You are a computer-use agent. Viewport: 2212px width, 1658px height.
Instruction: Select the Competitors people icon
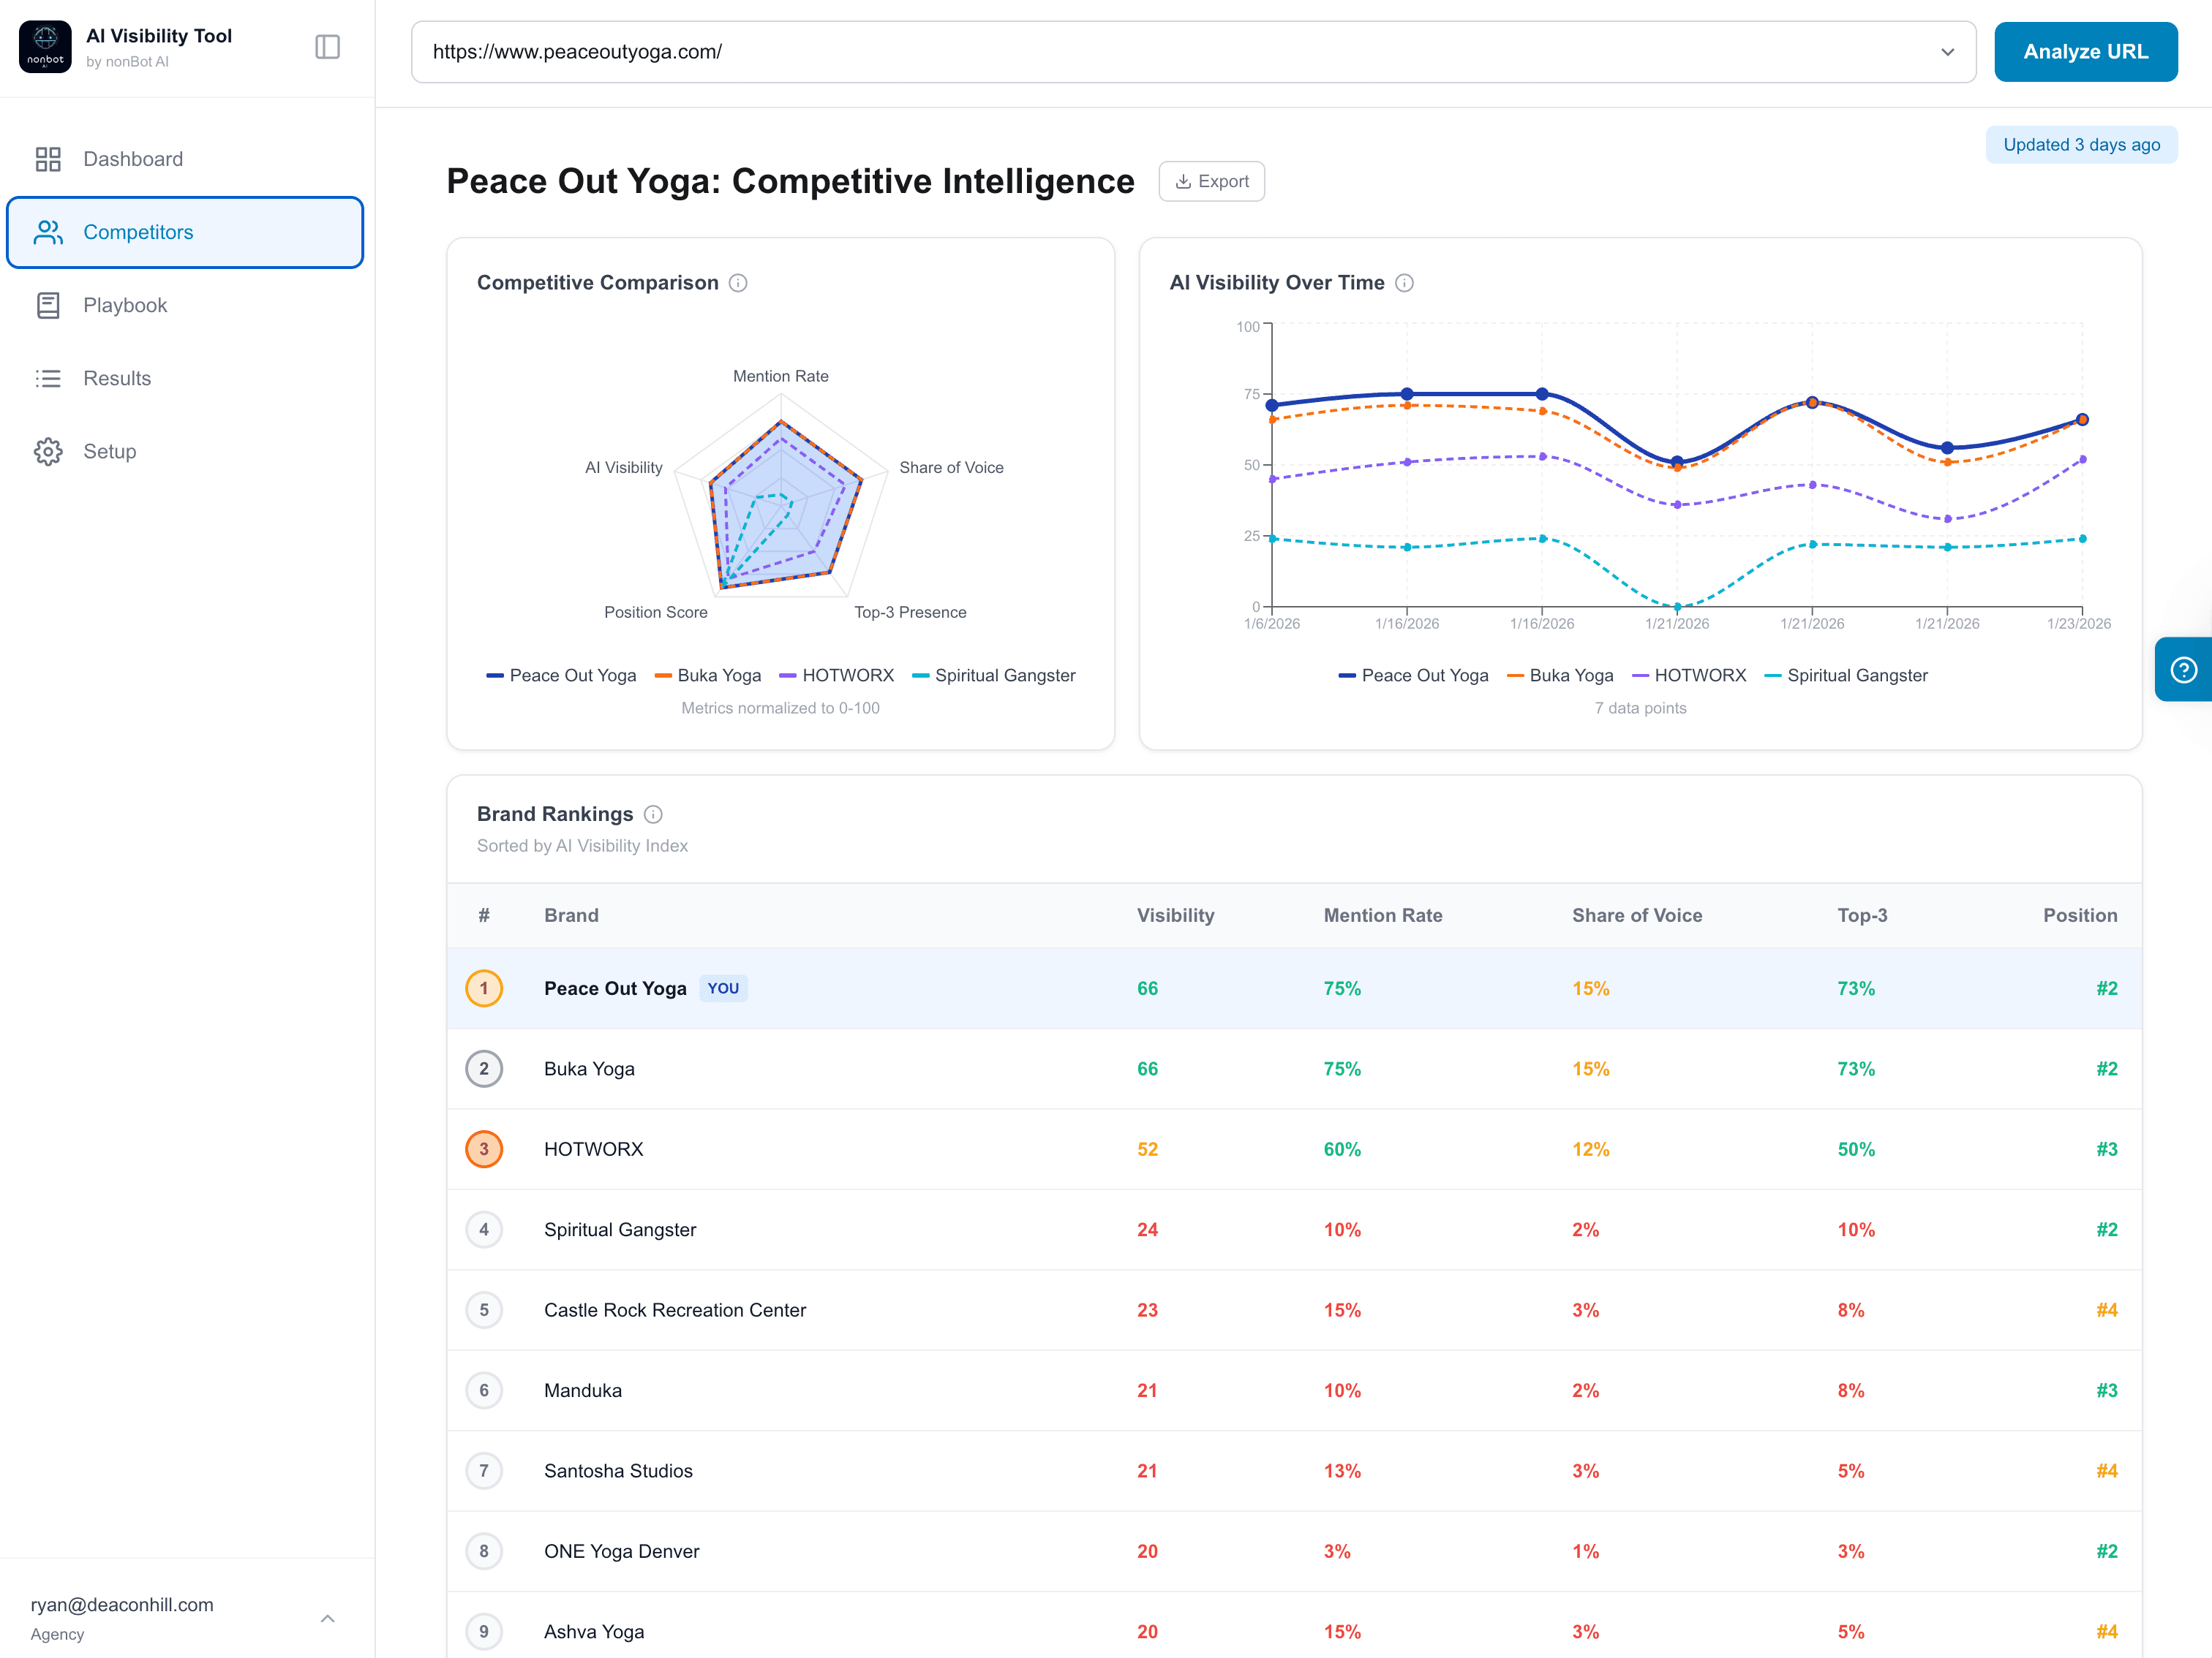click(48, 232)
